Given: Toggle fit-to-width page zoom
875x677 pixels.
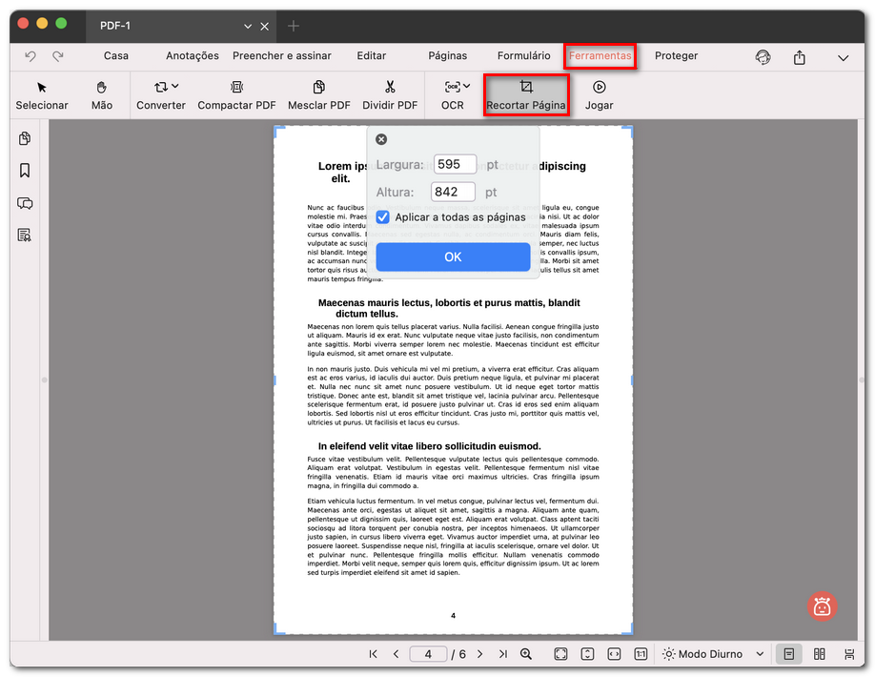Looking at the screenshot, I should point(613,654).
